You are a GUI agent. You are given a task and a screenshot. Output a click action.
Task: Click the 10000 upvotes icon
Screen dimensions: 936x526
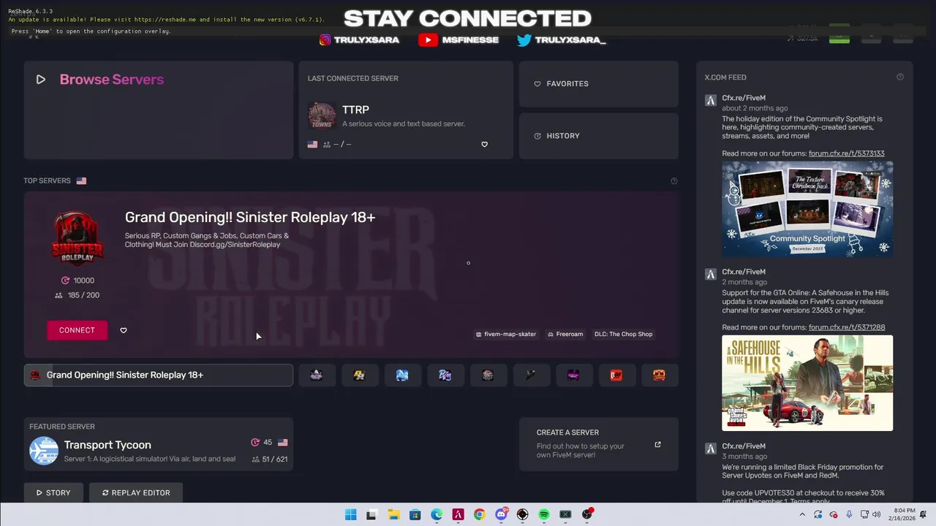(65, 281)
